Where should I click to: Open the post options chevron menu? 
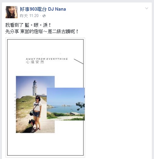pyautogui.click(x=147, y=8)
